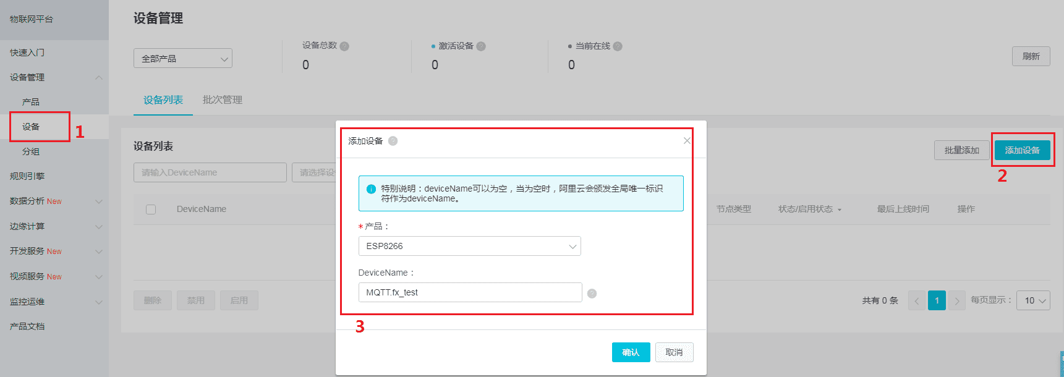Image resolution: width=1064 pixels, height=377 pixels.
Task: Click the help icon beside 设备总数
Action: (344, 46)
